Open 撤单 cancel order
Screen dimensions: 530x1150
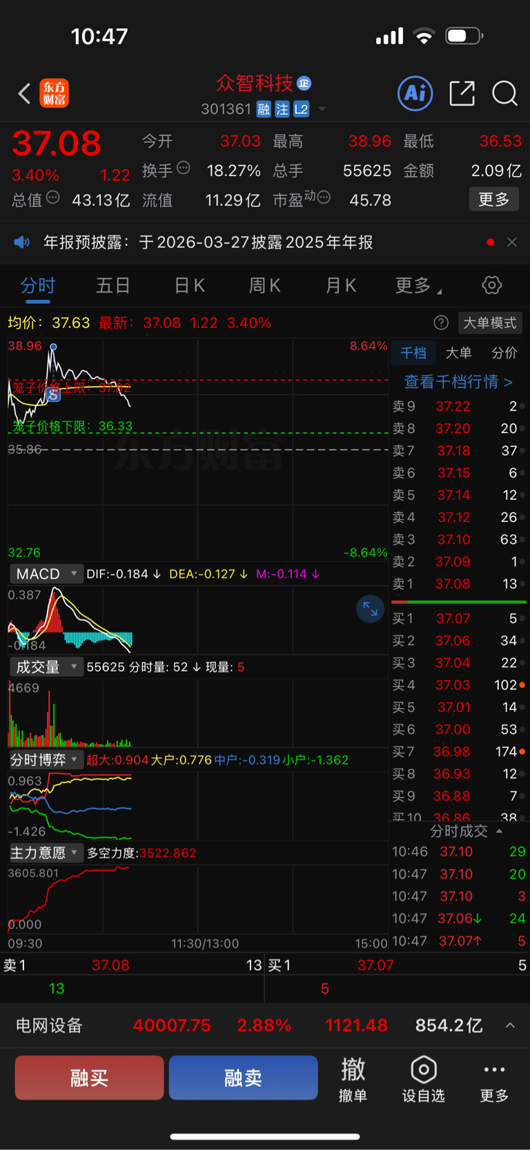pyautogui.click(x=353, y=1079)
